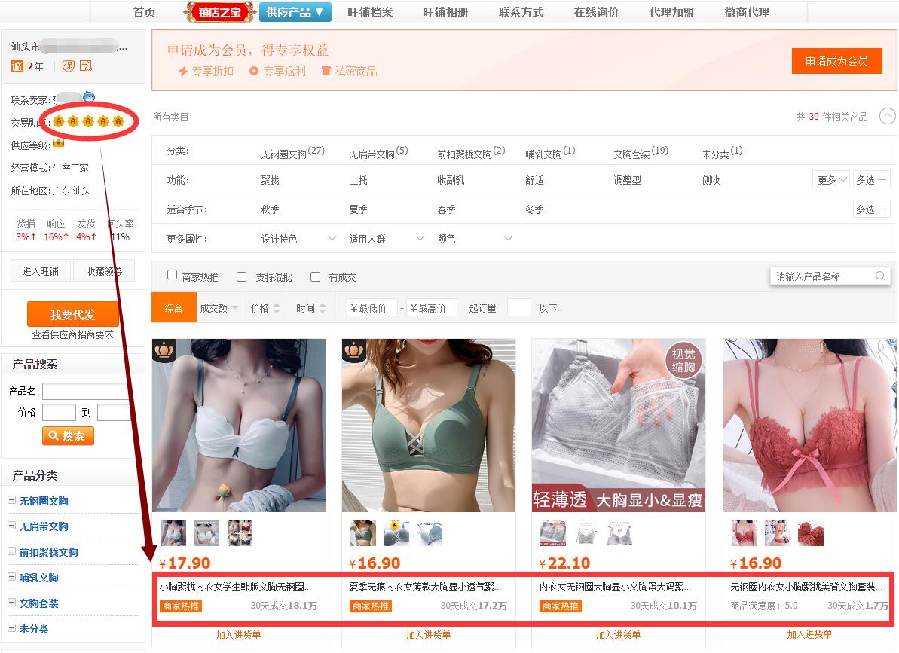Expand 更多 function options

coord(832,180)
